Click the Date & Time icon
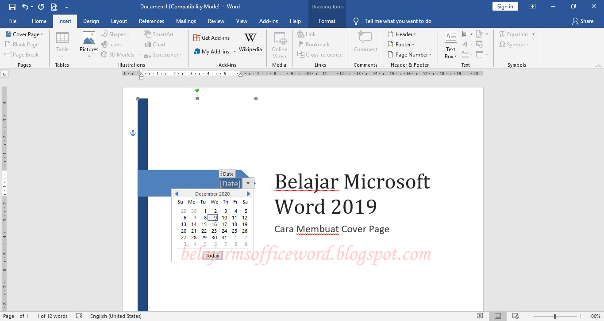The image size is (604, 321). pos(481,44)
